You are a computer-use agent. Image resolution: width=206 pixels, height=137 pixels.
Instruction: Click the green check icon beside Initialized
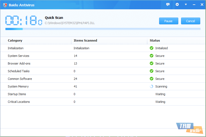point(151,48)
